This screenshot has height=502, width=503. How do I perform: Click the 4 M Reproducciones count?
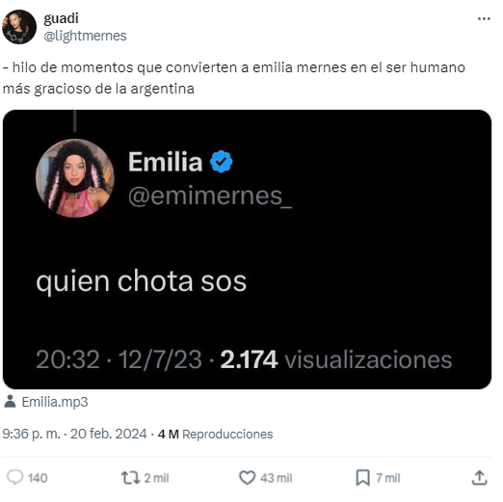(215, 435)
